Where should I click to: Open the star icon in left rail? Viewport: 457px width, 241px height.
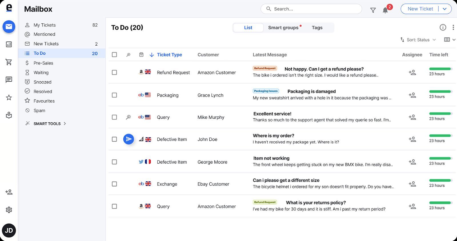tap(9, 98)
